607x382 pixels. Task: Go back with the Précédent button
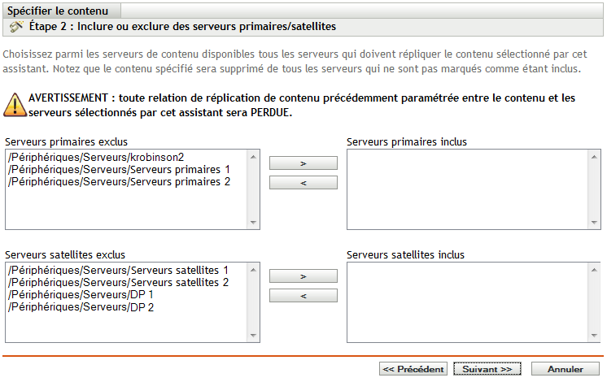(413, 369)
